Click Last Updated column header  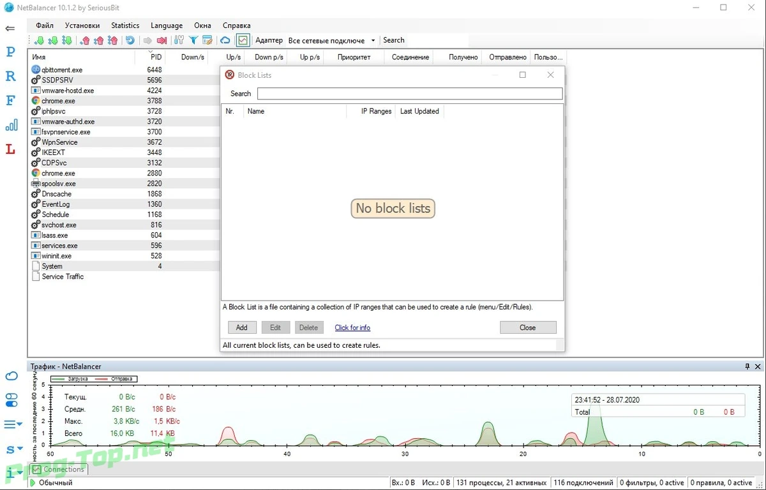click(x=419, y=111)
